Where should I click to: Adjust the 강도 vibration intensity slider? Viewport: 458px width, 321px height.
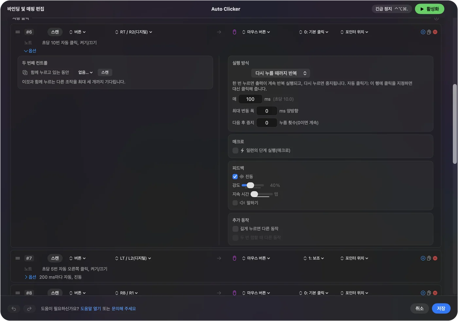pos(253,186)
